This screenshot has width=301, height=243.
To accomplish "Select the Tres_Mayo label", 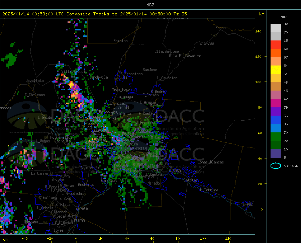I will 121,90.
